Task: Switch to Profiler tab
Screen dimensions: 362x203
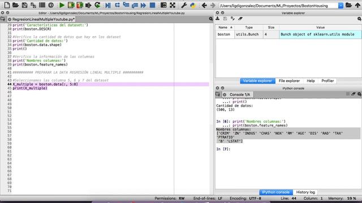Action: (327, 81)
